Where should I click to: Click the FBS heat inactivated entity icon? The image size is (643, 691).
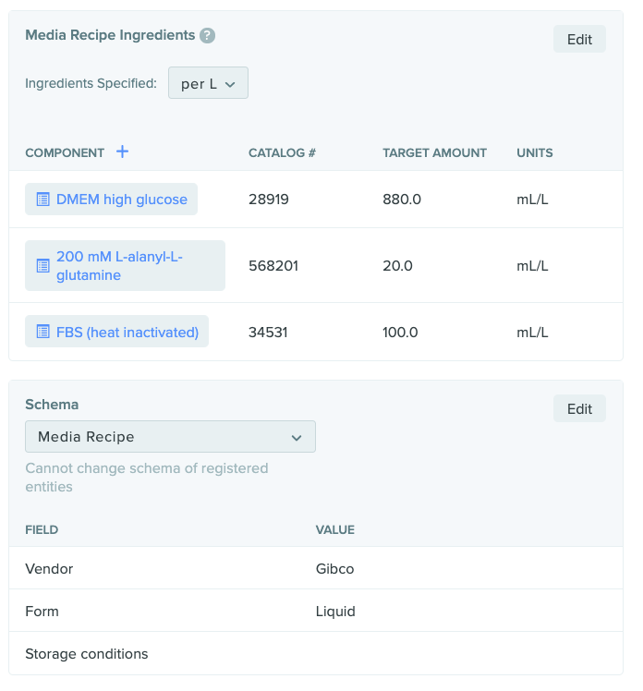42,332
